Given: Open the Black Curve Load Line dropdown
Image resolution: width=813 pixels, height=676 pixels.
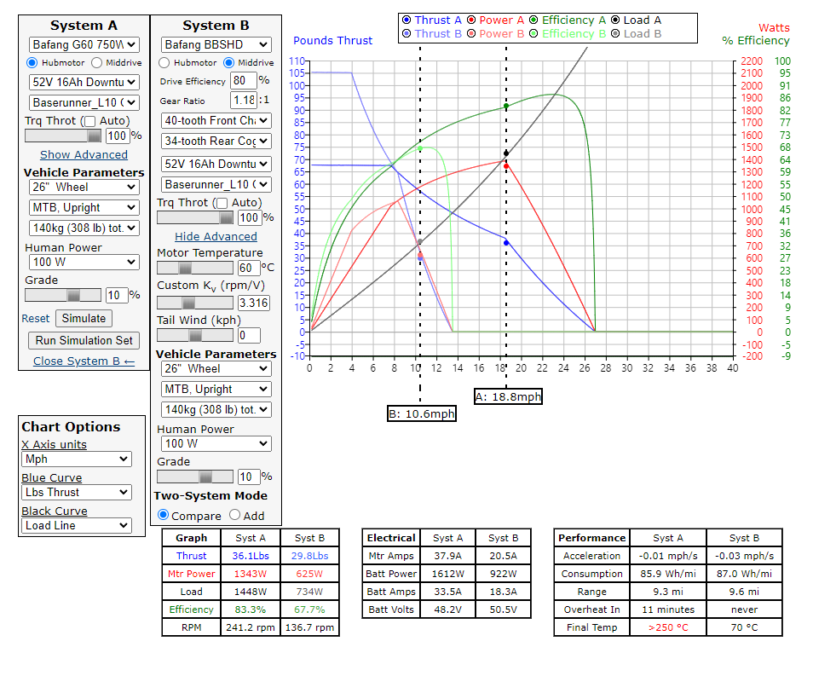Looking at the screenshot, I should click(77, 526).
